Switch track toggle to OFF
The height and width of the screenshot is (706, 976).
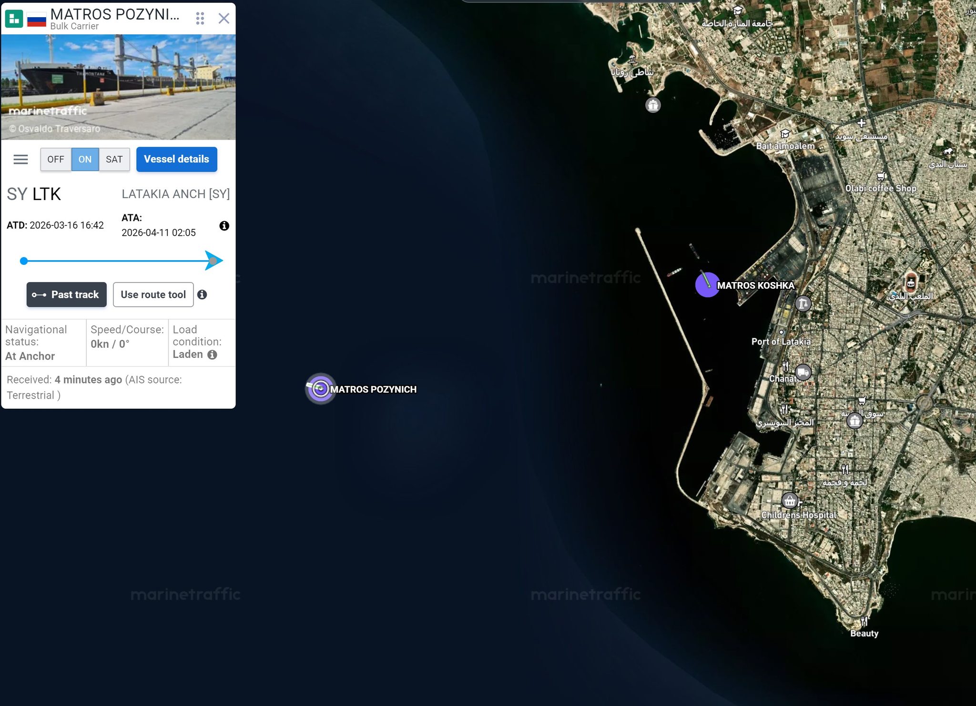point(56,159)
